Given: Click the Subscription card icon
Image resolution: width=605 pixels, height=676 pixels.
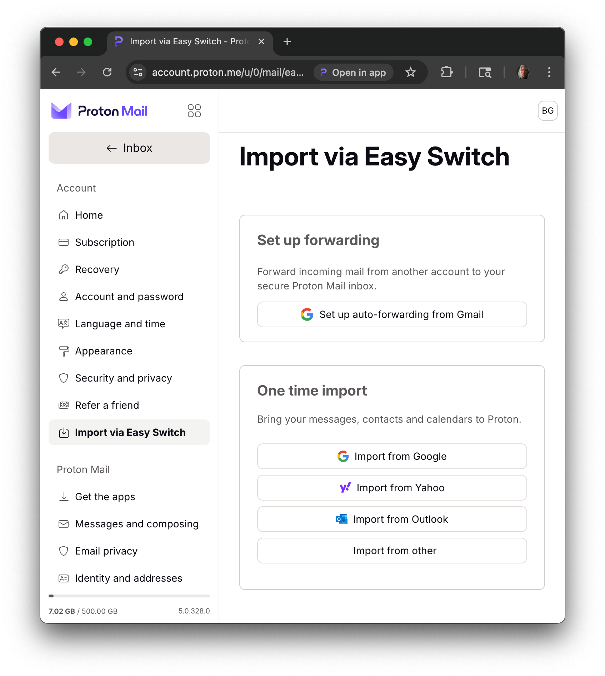Looking at the screenshot, I should coord(64,242).
